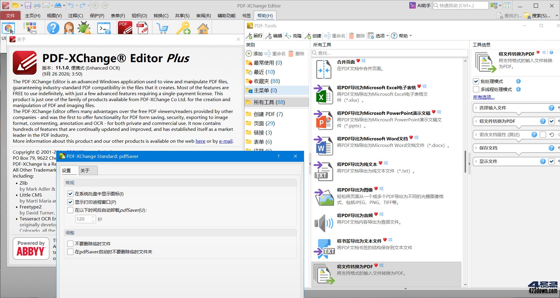Click the command line help icon

pos(104,28)
